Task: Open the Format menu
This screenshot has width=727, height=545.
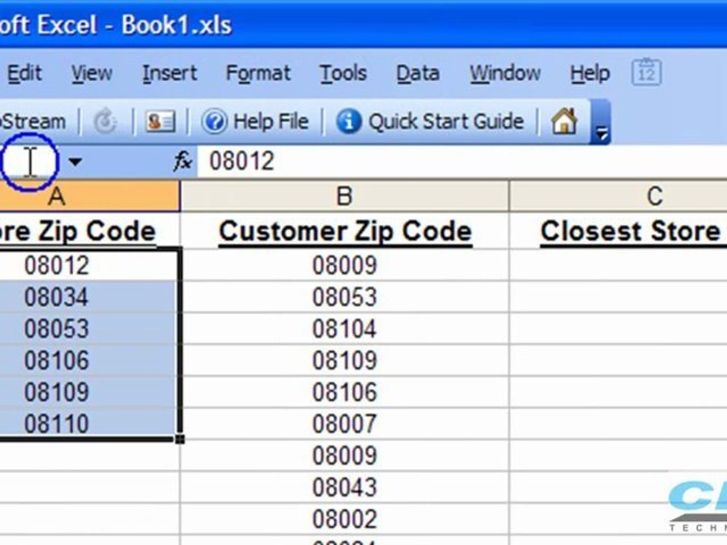Action: [258, 74]
